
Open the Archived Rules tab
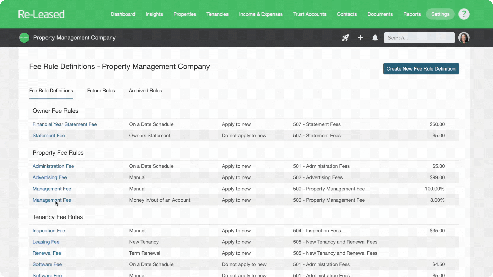(145, 91)
